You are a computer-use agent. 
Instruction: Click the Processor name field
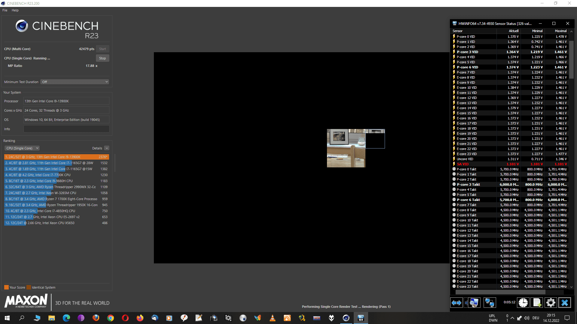click(66, 101)
